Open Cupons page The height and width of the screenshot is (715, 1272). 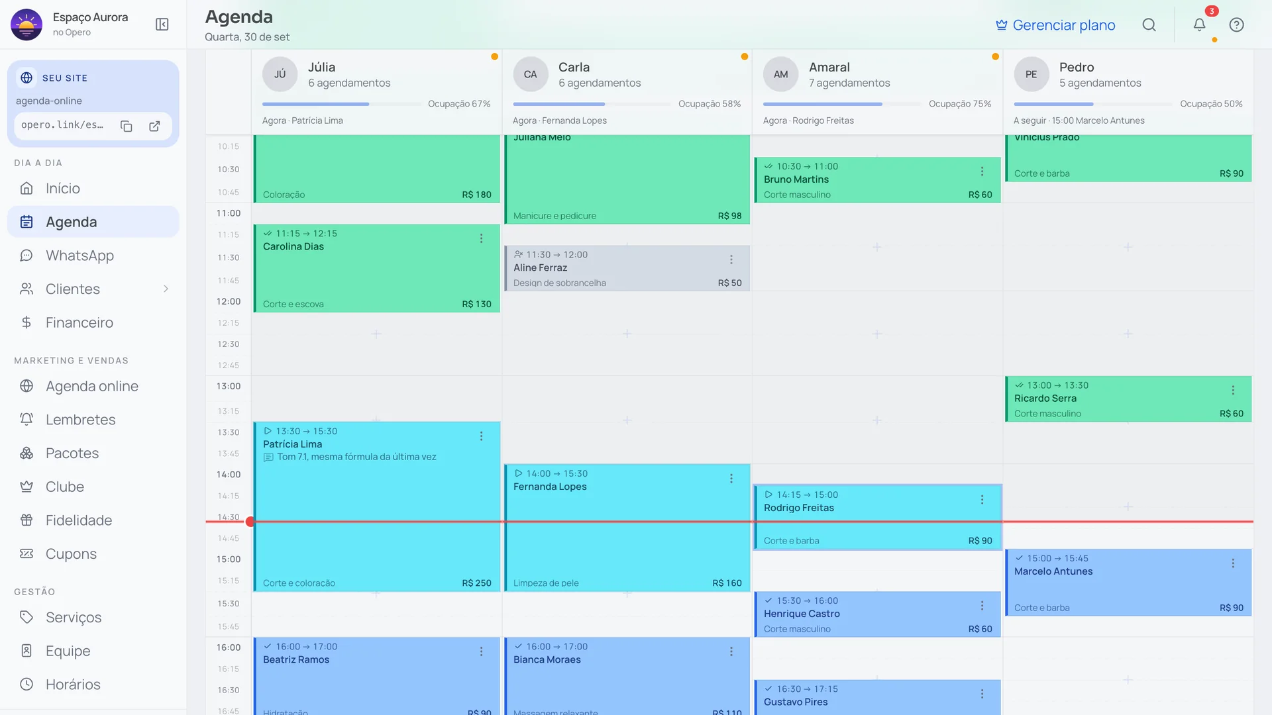pos(93,553)
